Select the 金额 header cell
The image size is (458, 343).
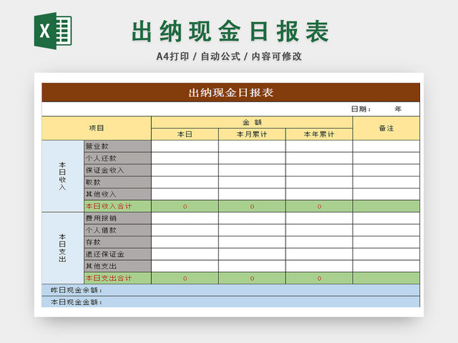252,122
